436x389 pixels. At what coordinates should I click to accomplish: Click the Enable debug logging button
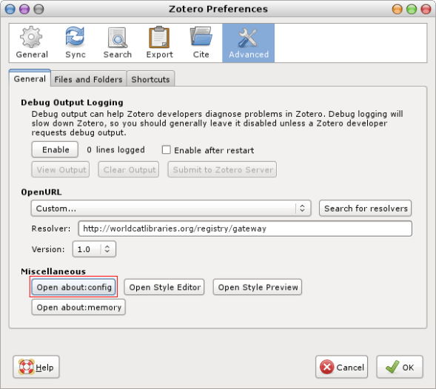(x=55, y=149)
